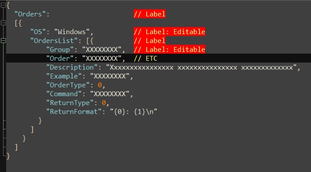
Task: Click the "// ETC" comment on highlighted line
Action: pos(146,59)
